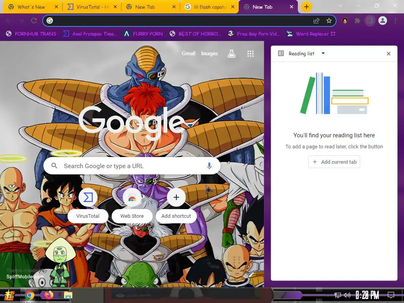Screen dimensions: 404x303
Task: Start voice search with microphone icon
Action: tap(209, 166)
